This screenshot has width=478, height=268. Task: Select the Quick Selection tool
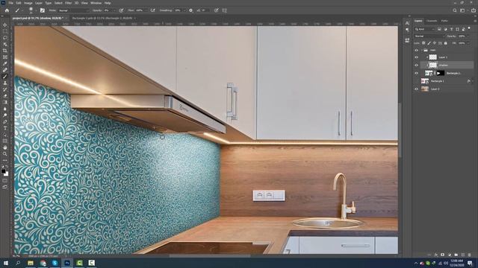click(x=5, y=45)
